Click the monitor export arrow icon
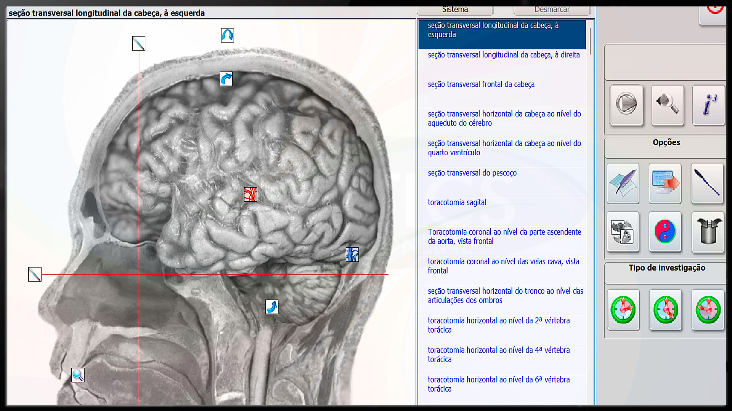The height and width of the screenshot is (411, 732). coord(665,183)
